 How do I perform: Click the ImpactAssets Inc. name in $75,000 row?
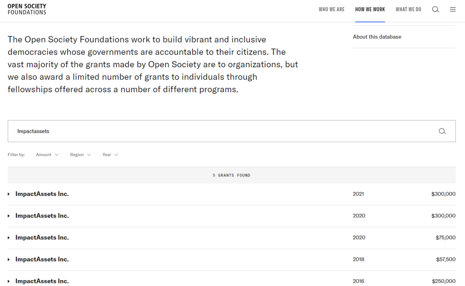(42, 238)
